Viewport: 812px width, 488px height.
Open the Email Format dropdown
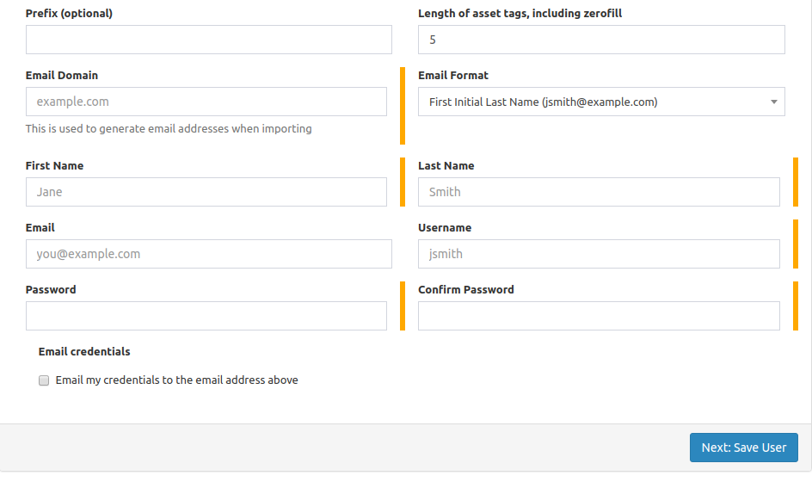(601, 102)
